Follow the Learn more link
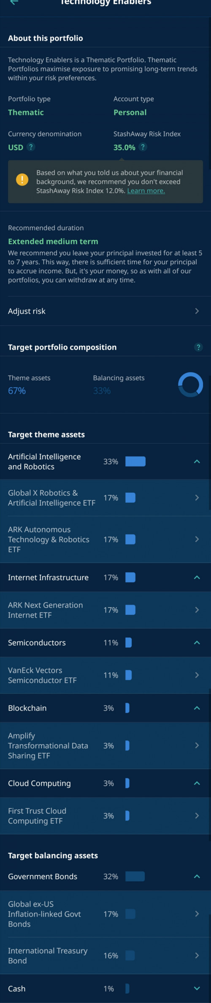The width and height of the screenshot is (211, 1003). 146,191
